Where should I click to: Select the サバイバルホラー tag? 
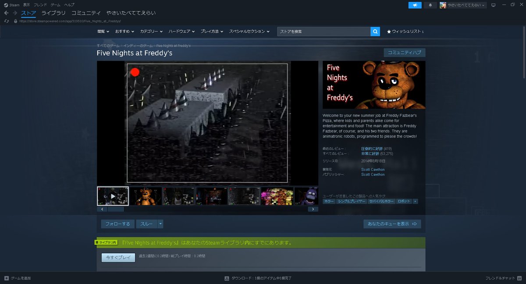381,201
